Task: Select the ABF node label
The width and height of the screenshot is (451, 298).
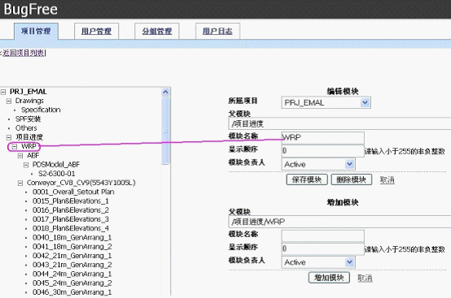Action: [x=33, y=155]
